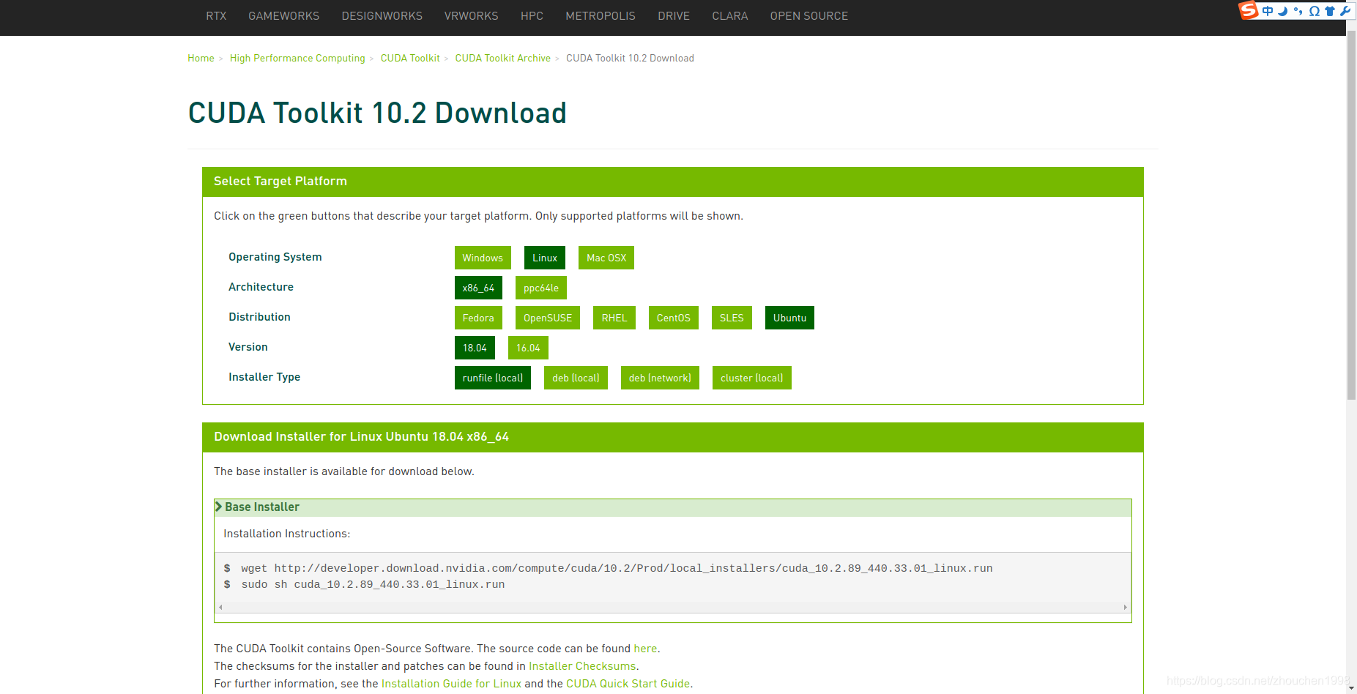Select SLES distribution
The image size is (1357, 694).
pos(732,318)
